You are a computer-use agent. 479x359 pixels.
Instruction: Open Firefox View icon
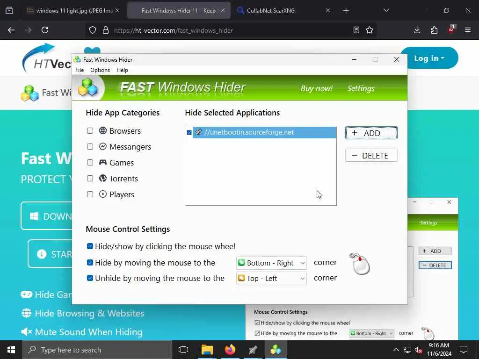tap(9, 10)
